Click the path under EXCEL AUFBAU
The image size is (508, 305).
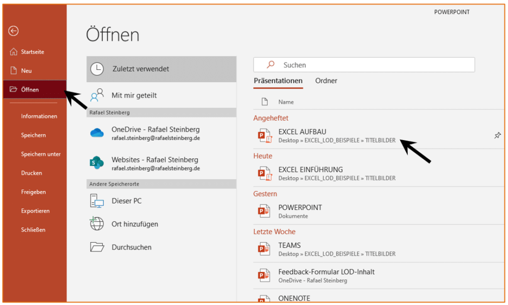coord(337,141)
